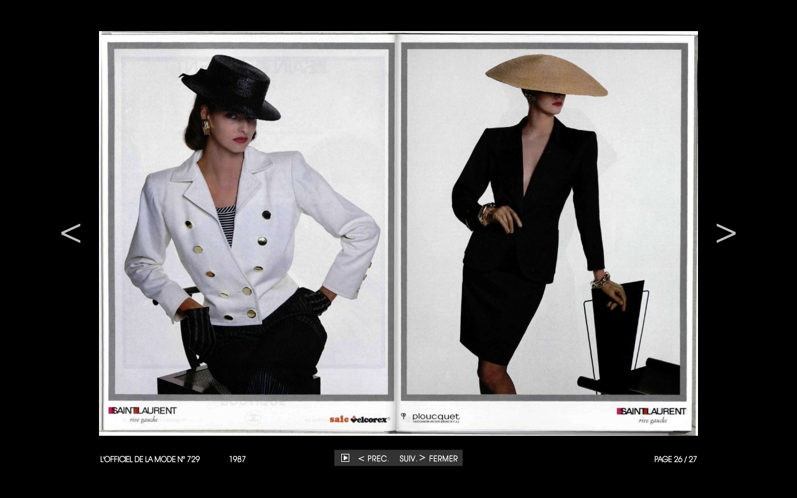
Task: Click the large right arrow to advance
Action: point(725,233)
